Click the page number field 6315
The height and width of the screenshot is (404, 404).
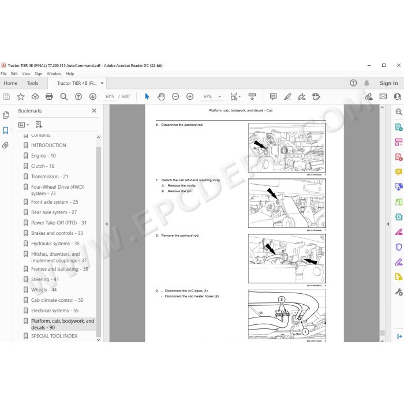click(x=110, y=96)
